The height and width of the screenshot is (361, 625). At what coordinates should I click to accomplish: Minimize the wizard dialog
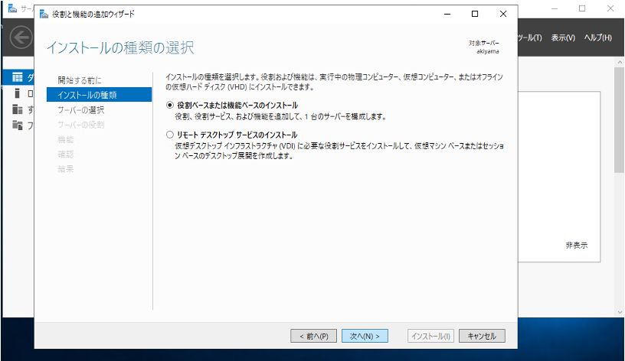click(447, 14)
